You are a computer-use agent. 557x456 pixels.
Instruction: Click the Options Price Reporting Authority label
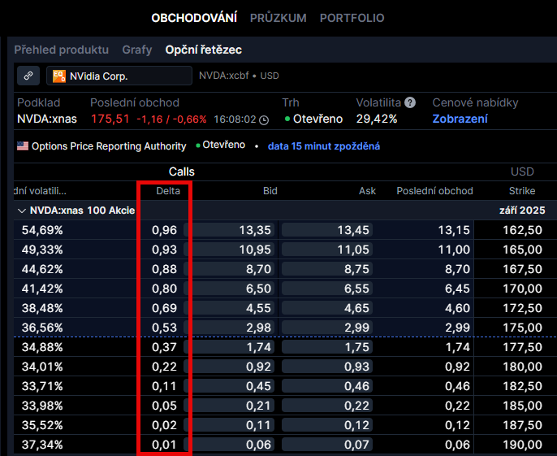pyautogui.click(x=109, y=146)
